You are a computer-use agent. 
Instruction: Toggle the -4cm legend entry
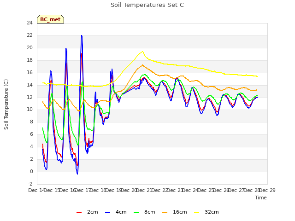[x=116, y=212]
